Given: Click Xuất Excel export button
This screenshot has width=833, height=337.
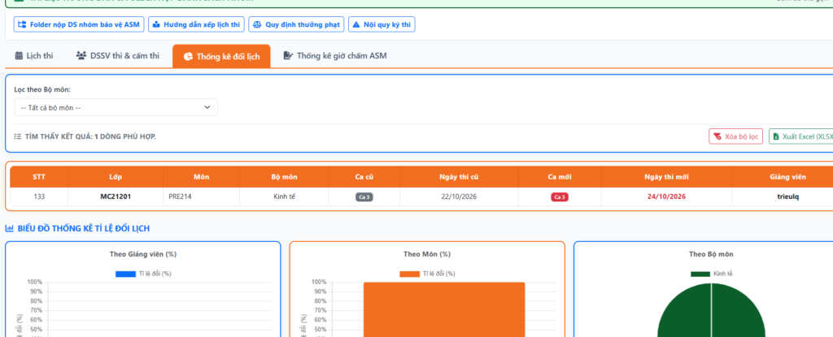Looking at the screenshot, I should [x=801, y=136].
